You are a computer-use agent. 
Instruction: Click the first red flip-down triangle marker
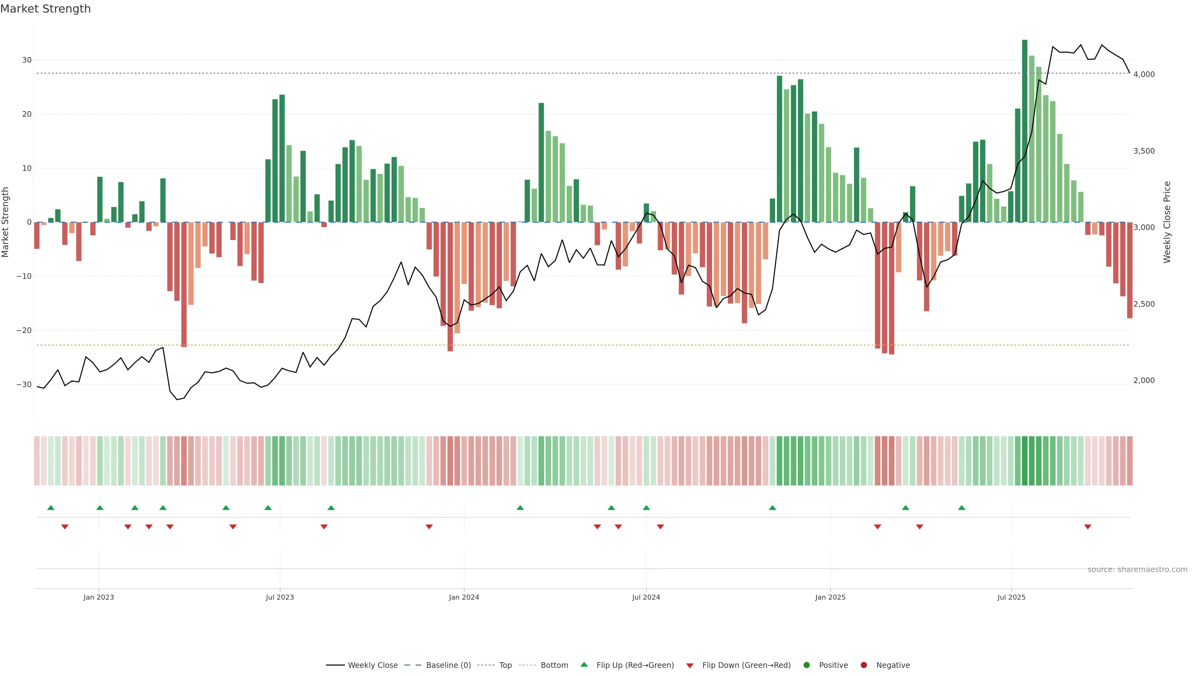[x=65, y=527]
